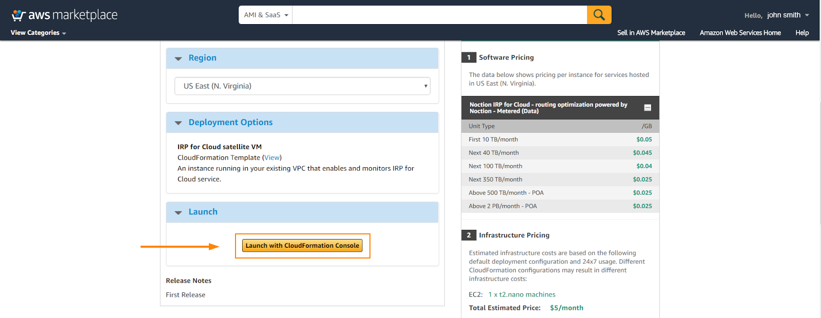The image size is (821, 318).
Task: Click the $0.04 price value
Action: point(644,166)
